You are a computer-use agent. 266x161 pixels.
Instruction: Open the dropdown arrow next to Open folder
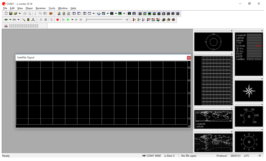[x=20, y=14]
